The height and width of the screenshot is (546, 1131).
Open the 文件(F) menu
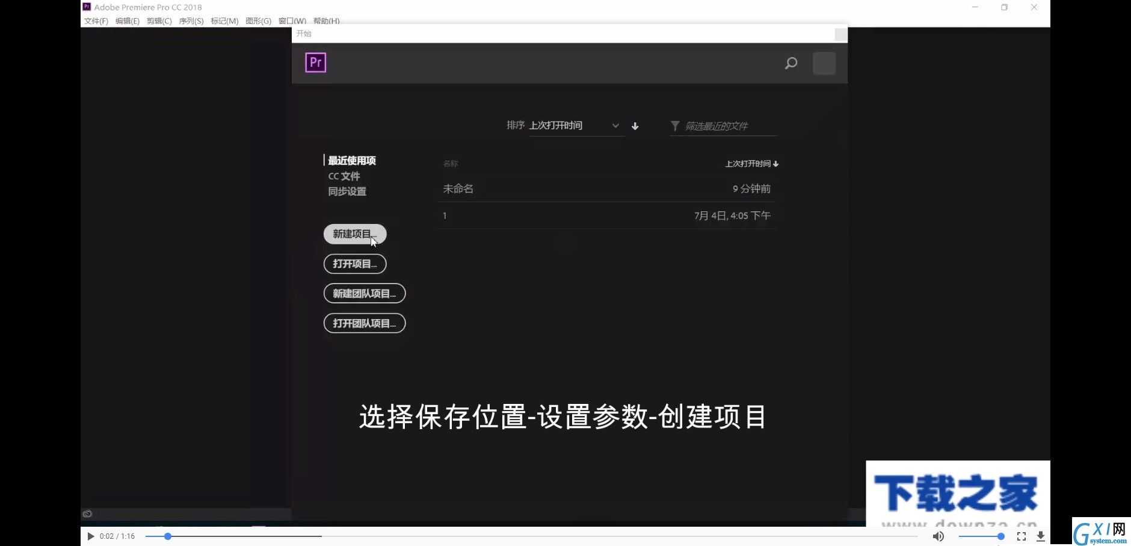[96, 21]
